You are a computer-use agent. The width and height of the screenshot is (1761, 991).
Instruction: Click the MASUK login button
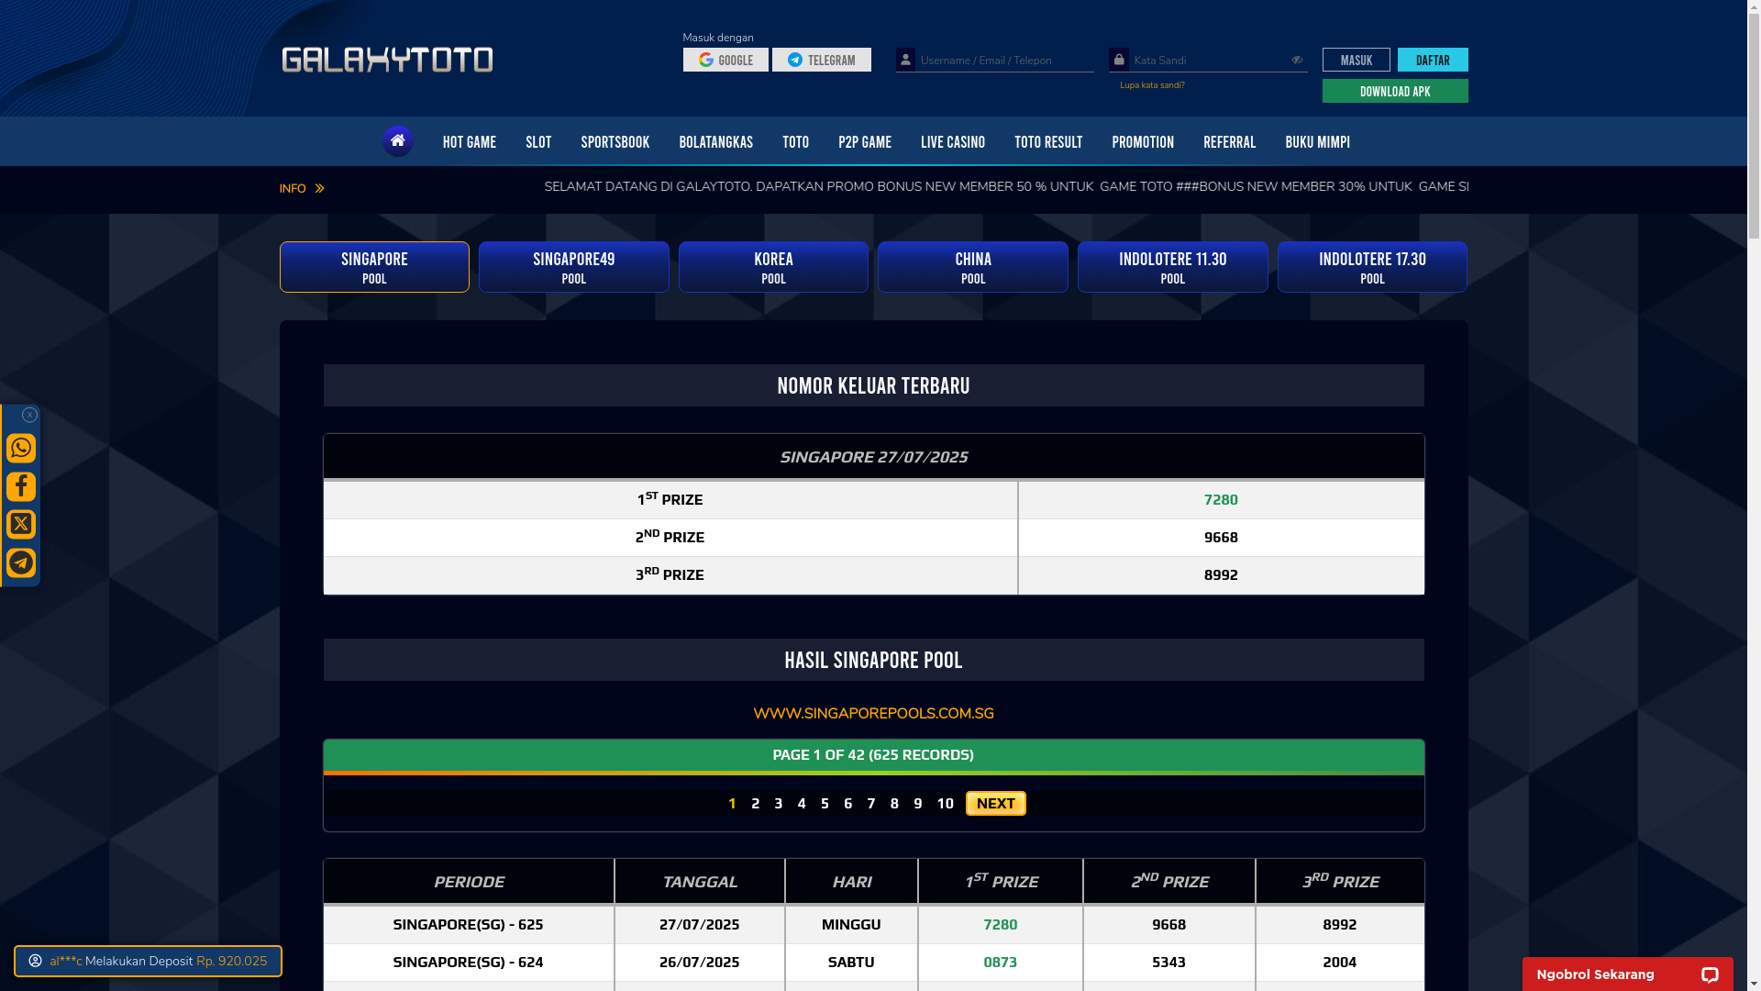(x=1357, y=60)
